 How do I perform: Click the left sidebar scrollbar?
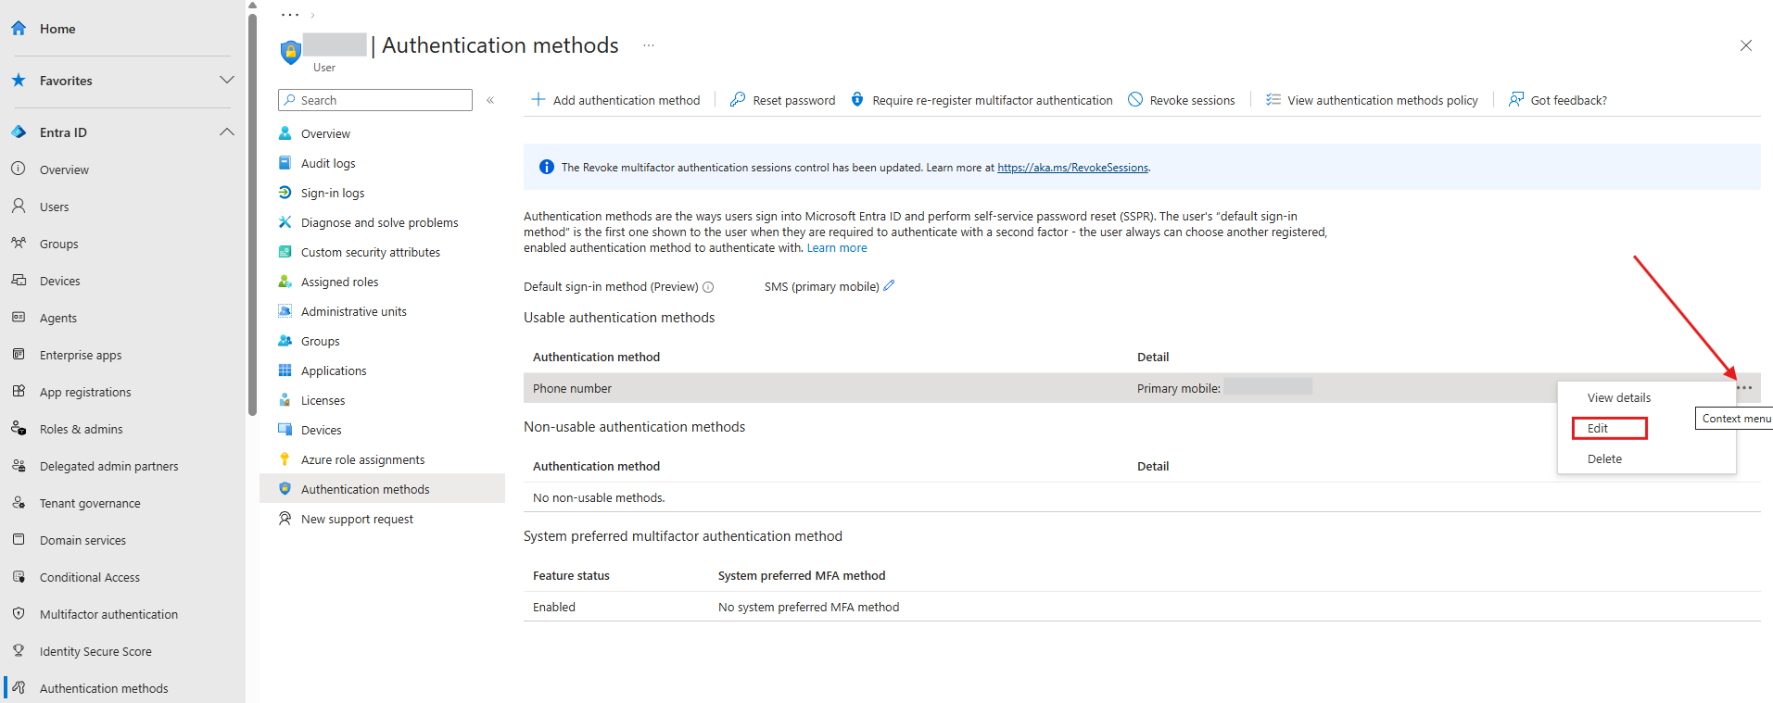click(252, 215)
